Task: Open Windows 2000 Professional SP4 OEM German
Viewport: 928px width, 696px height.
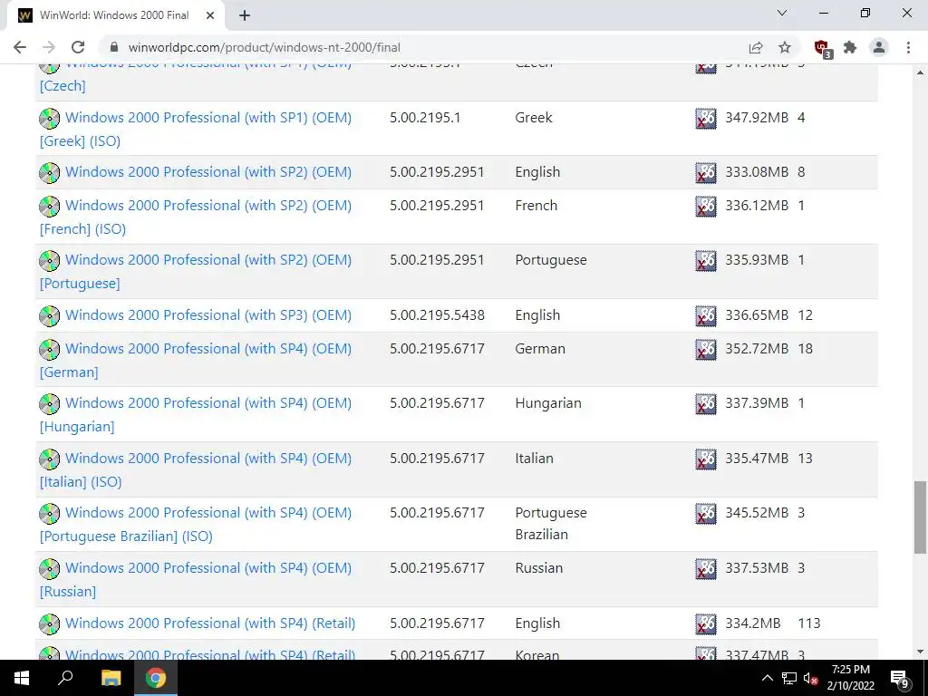Action: point(196,361)
